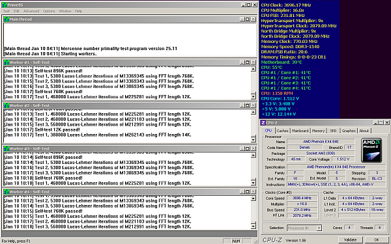
Task: Click the 'CPU Clock: 3696.17 MHz' readout
Action: tap(286, 5)
